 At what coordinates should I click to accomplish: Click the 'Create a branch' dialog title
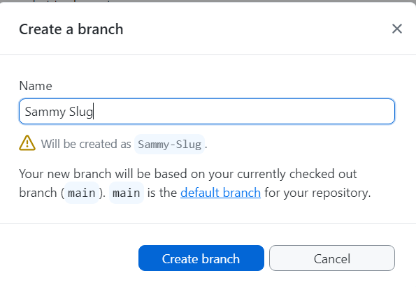click(x=71, y=29)
